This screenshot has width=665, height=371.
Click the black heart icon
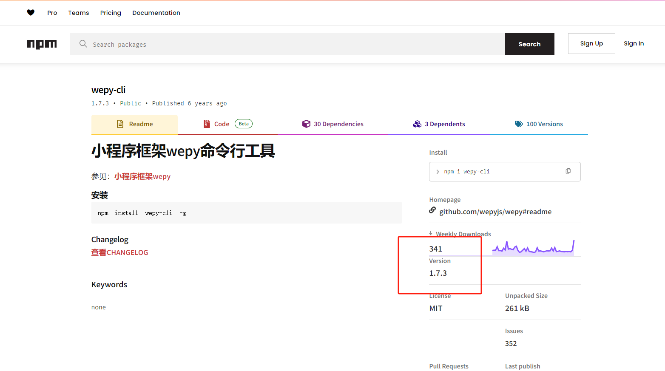coord(31,13)
